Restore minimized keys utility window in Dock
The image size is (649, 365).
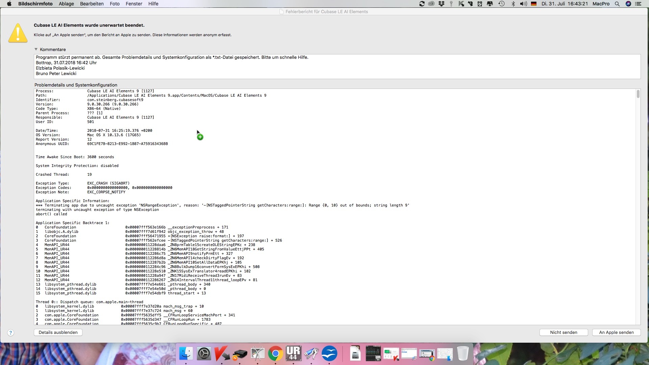409,354
